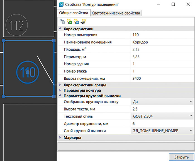The width and height of the screenshot is (195, 161).
Task: Select the room 112 circular label in drawing
Action: [x=16, y=25]
